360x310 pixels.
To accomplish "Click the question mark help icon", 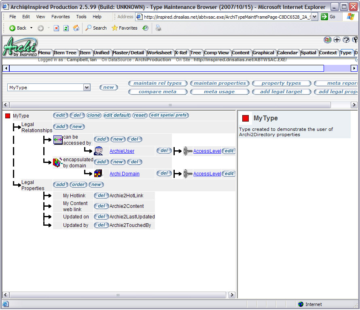I will click(x=346, y=40).
